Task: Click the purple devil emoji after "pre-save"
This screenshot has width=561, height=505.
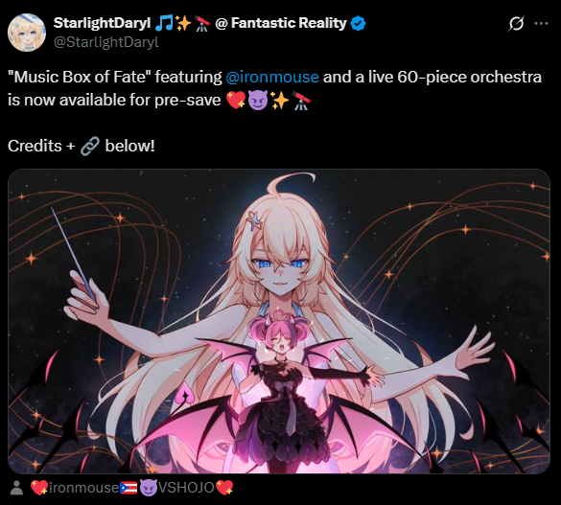Action: (x=258, y=101)
